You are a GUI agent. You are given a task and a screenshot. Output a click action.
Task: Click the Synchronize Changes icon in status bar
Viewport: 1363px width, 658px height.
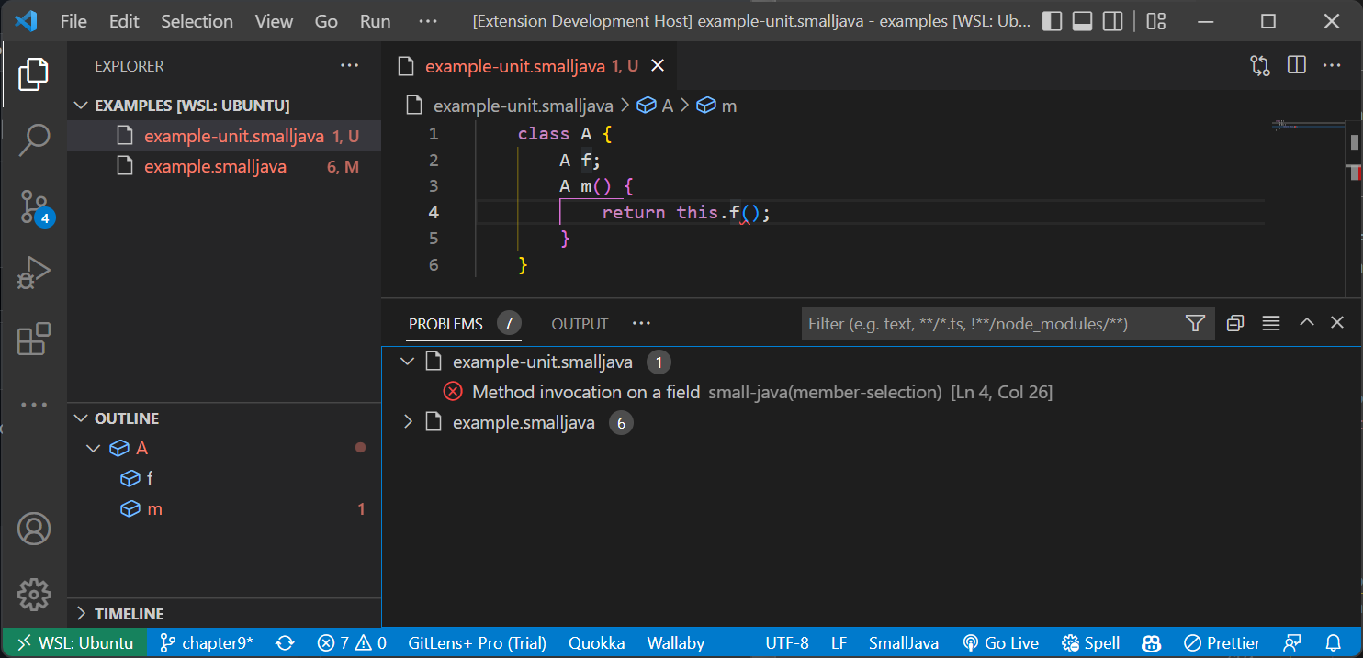(285, 643)
